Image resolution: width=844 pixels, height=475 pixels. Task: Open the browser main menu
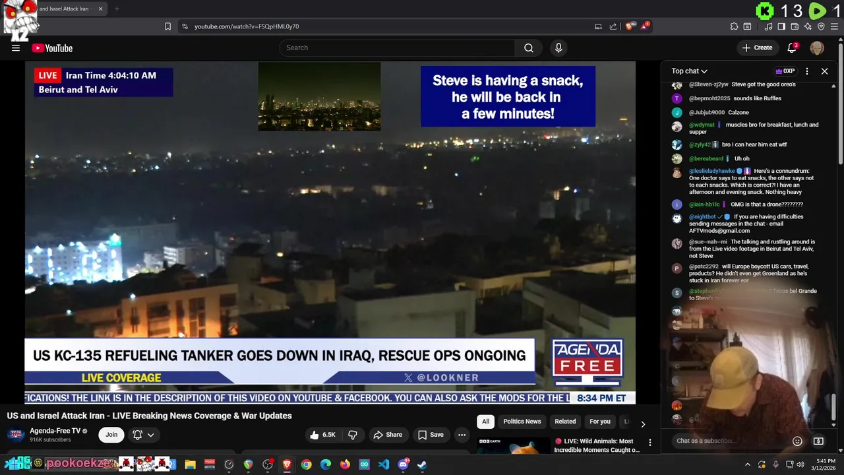pyautogui.click(x=834, y=26)
